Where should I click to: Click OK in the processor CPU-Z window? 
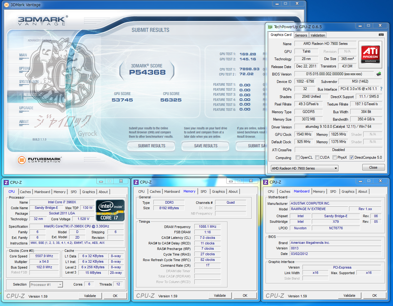click(x=115, y=296)
